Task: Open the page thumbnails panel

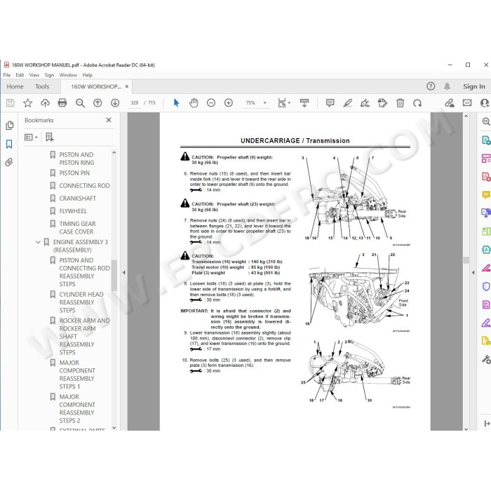Action: pos(9,126)
